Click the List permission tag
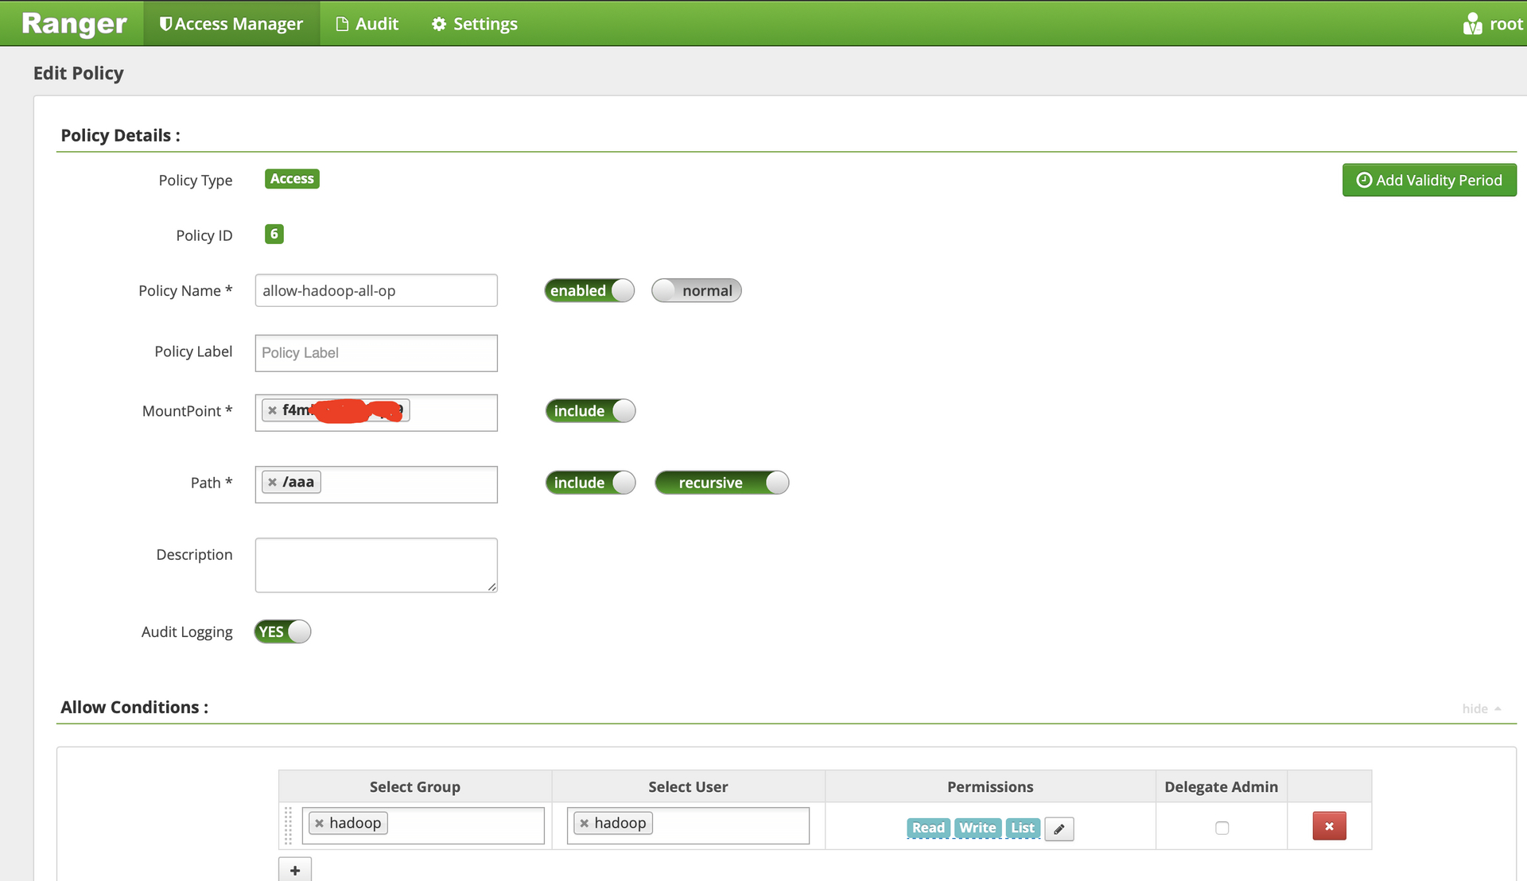 [x=1023, y=828]
